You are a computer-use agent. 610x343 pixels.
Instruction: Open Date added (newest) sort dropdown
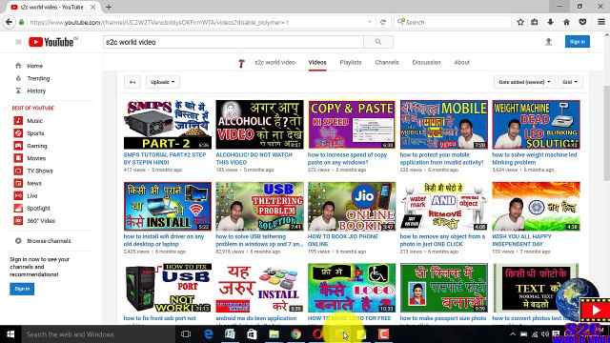pyautogui.click(x=524, y=82)
